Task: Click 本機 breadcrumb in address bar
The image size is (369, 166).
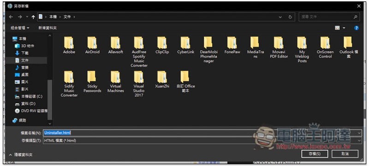Action: point(53,17)
